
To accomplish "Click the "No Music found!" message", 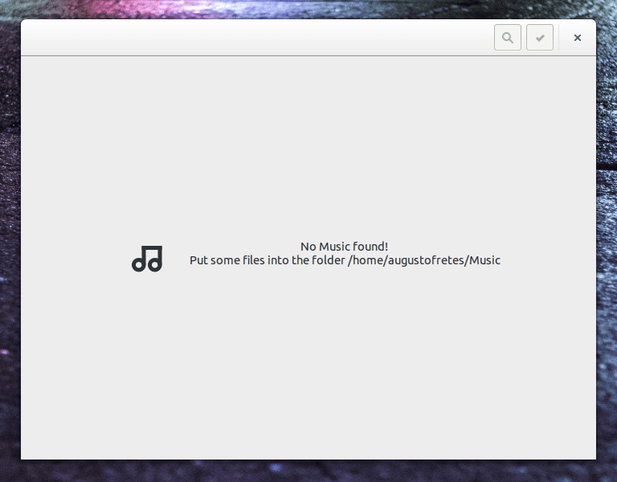I will [345, 247].
